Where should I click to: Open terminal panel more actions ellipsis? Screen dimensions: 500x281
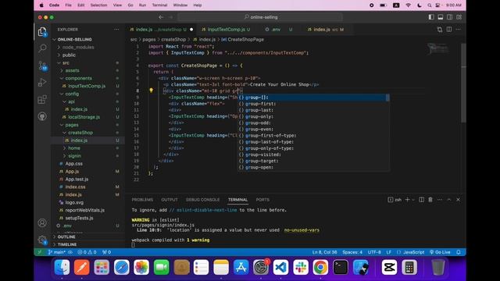pos(440,200)
